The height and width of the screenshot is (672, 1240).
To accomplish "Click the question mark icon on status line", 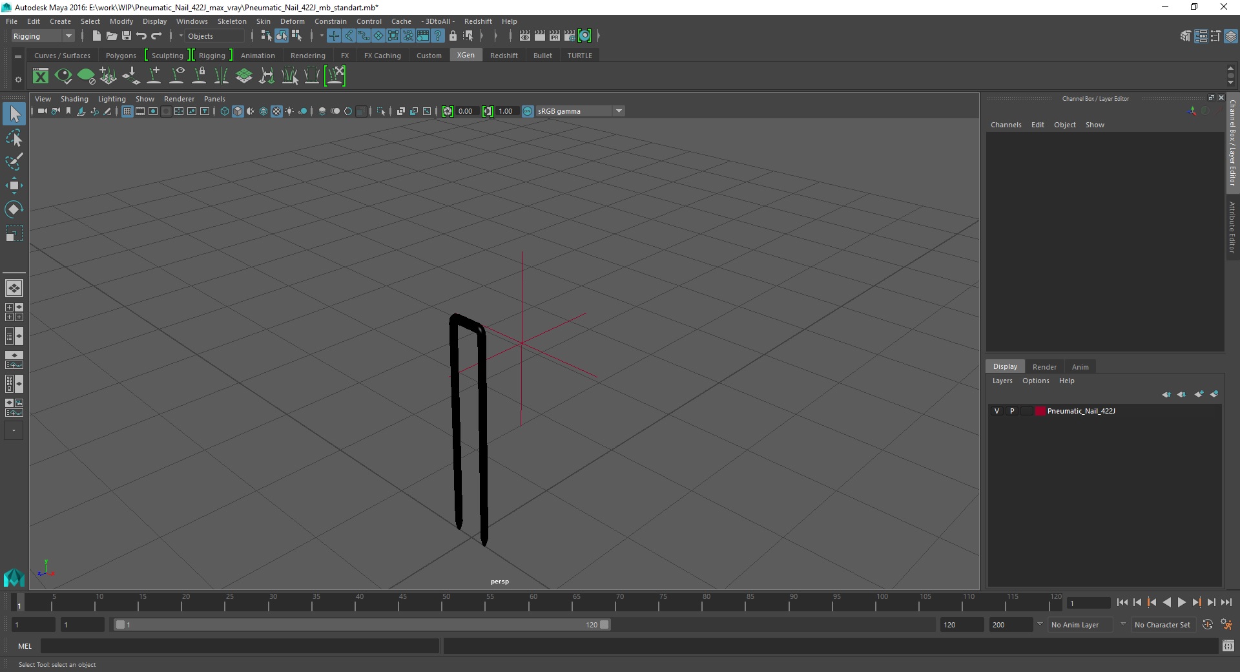I will coord(438,36).
